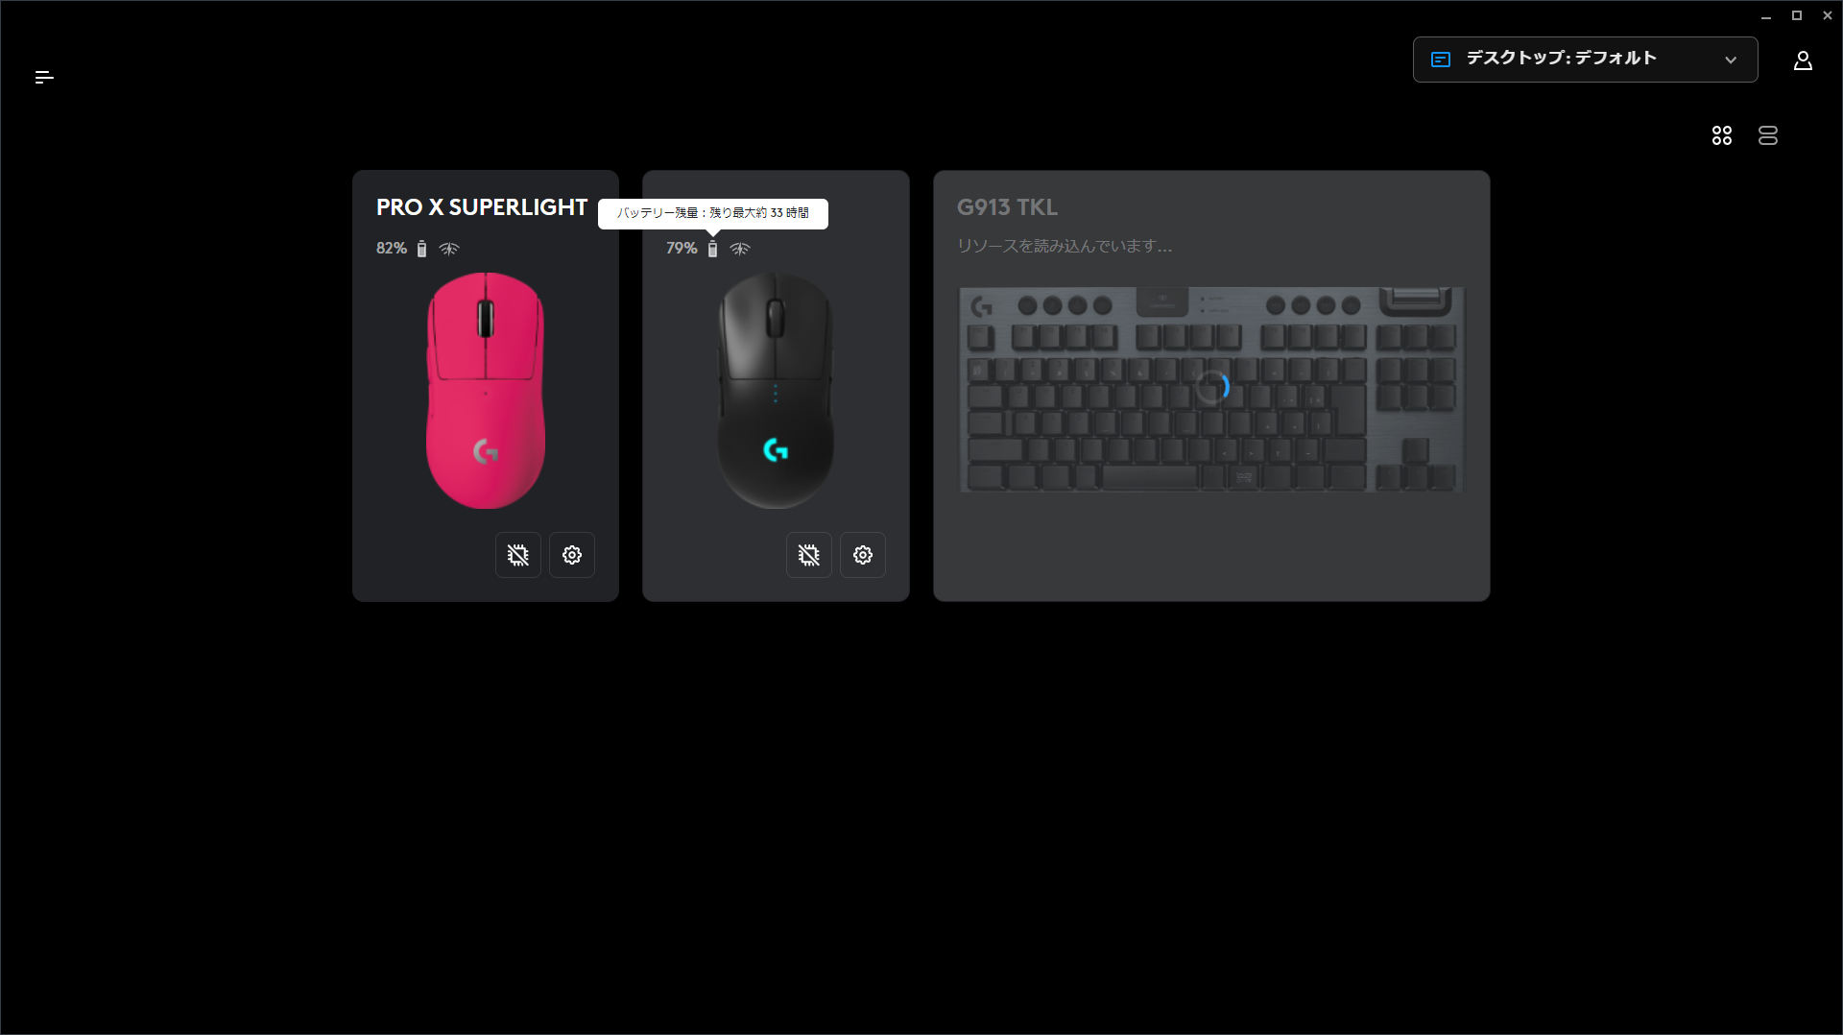Image resolution: width=1843 pixels, height=1035 pixels.
Task: Click onboard memory icon on black mouse card
Action: tap(809, 555)
